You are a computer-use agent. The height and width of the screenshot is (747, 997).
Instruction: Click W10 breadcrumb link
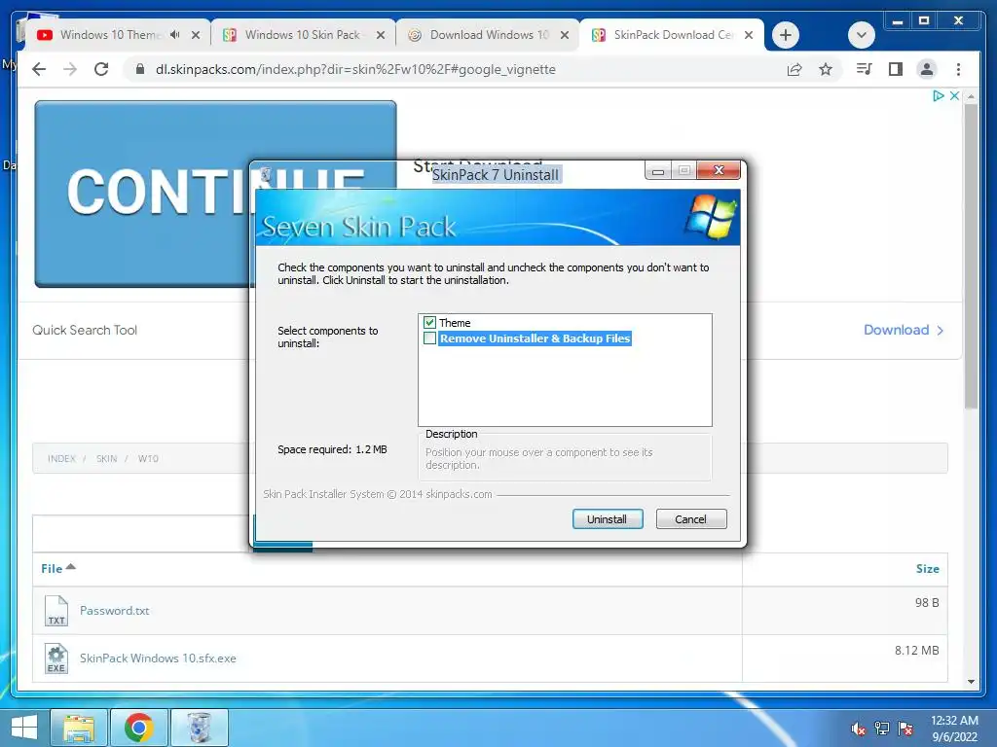point(148,459)
